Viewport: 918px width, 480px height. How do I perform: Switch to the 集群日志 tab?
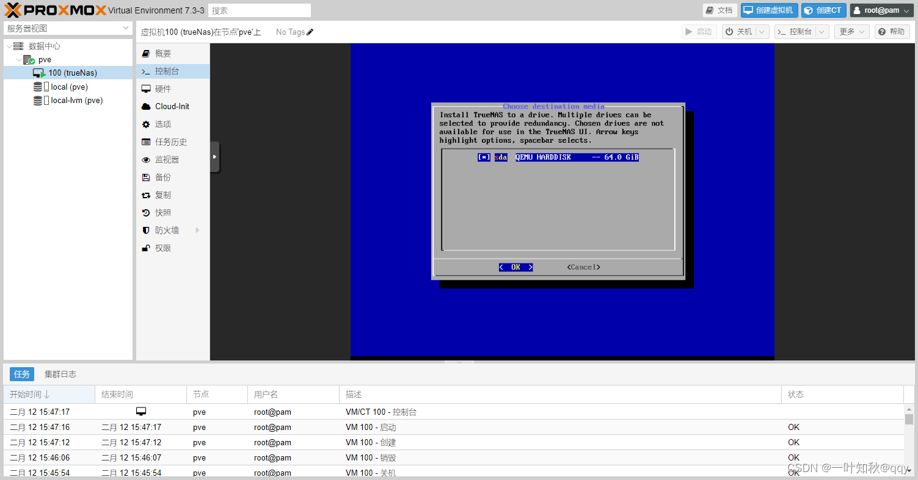pos(60,374)
